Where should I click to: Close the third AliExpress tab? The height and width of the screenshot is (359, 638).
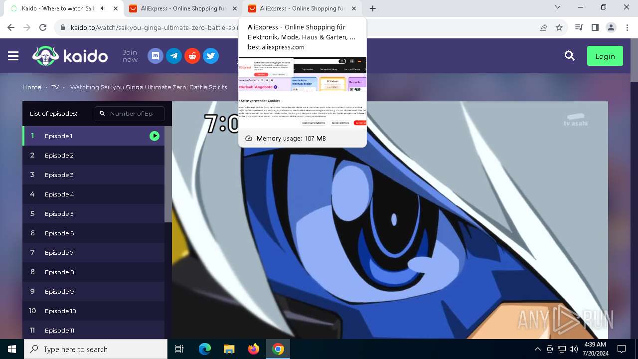tap(354, 8)
